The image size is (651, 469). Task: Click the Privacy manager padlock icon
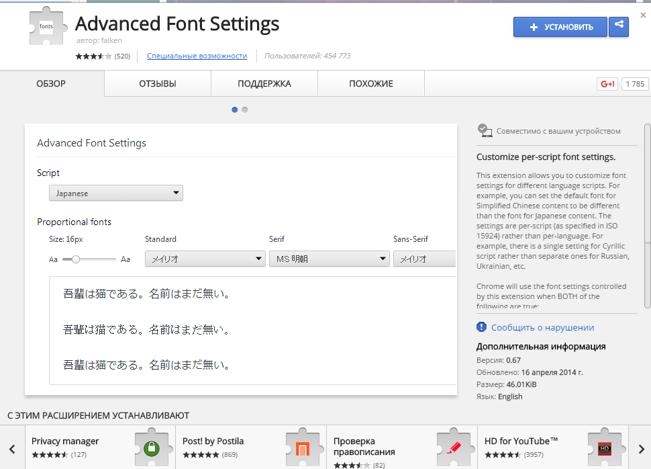[x=152, y=448]
